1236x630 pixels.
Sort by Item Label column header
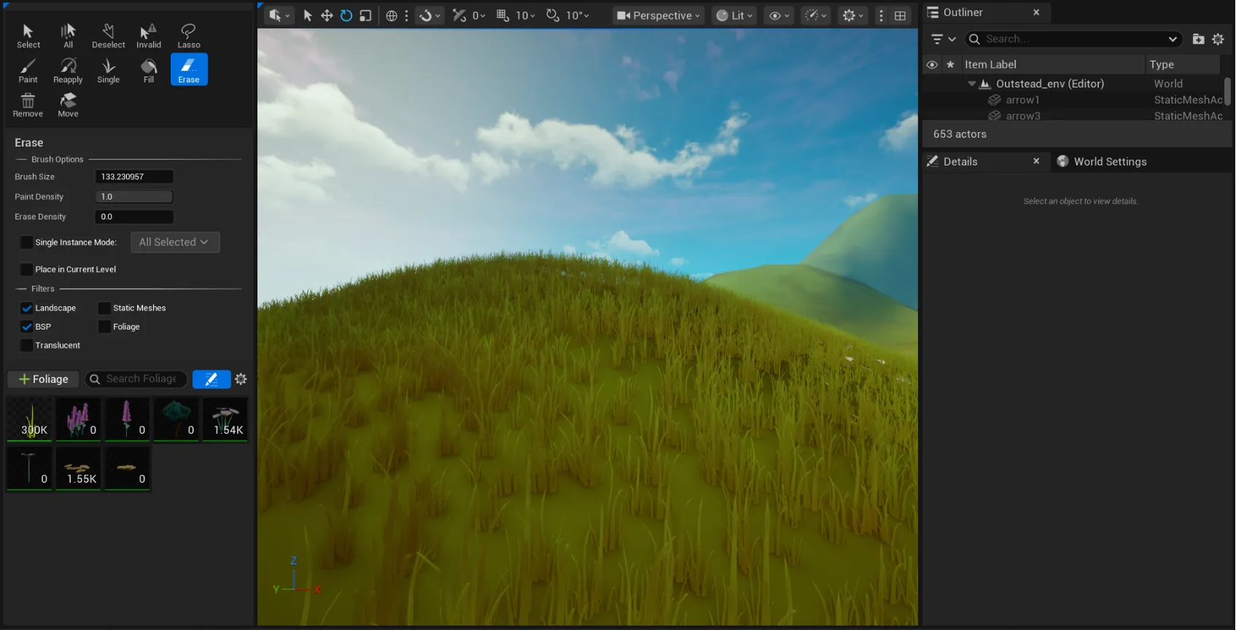[x=990, y=64]
